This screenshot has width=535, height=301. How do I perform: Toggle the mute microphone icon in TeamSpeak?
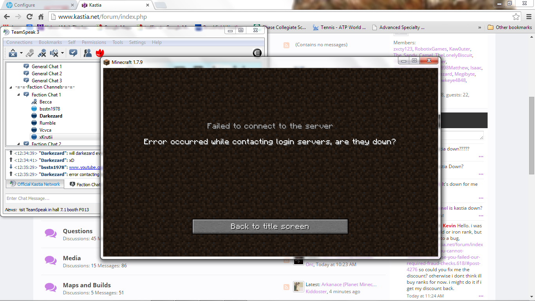coord(42,53)
